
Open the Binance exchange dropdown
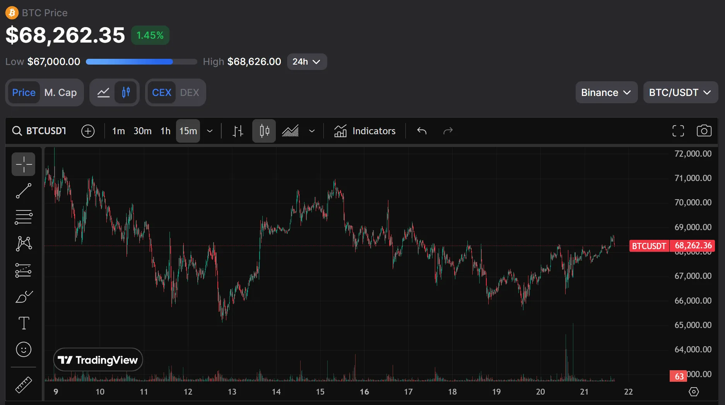[606, 92]
